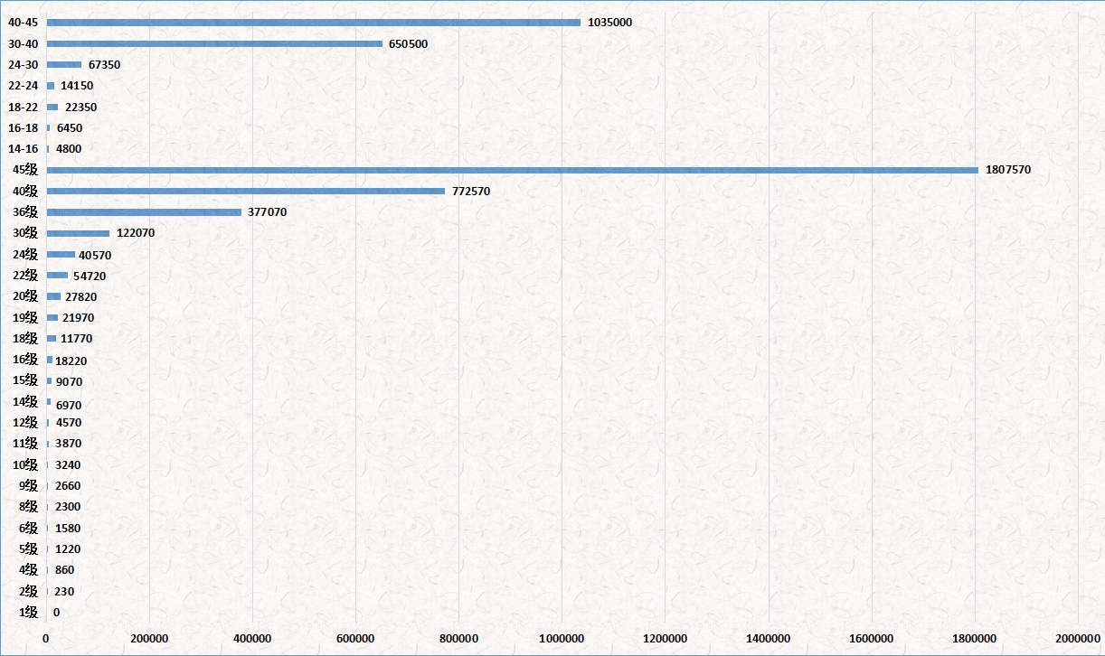The height and width of the screenshot is (656, 1105).
Task: Select the 36级 bar in the chart
Action: coord(144,212)
